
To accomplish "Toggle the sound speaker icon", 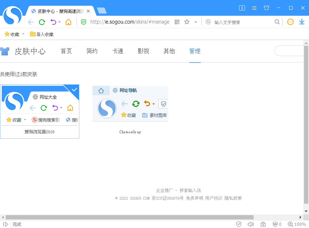I will 251,224.
